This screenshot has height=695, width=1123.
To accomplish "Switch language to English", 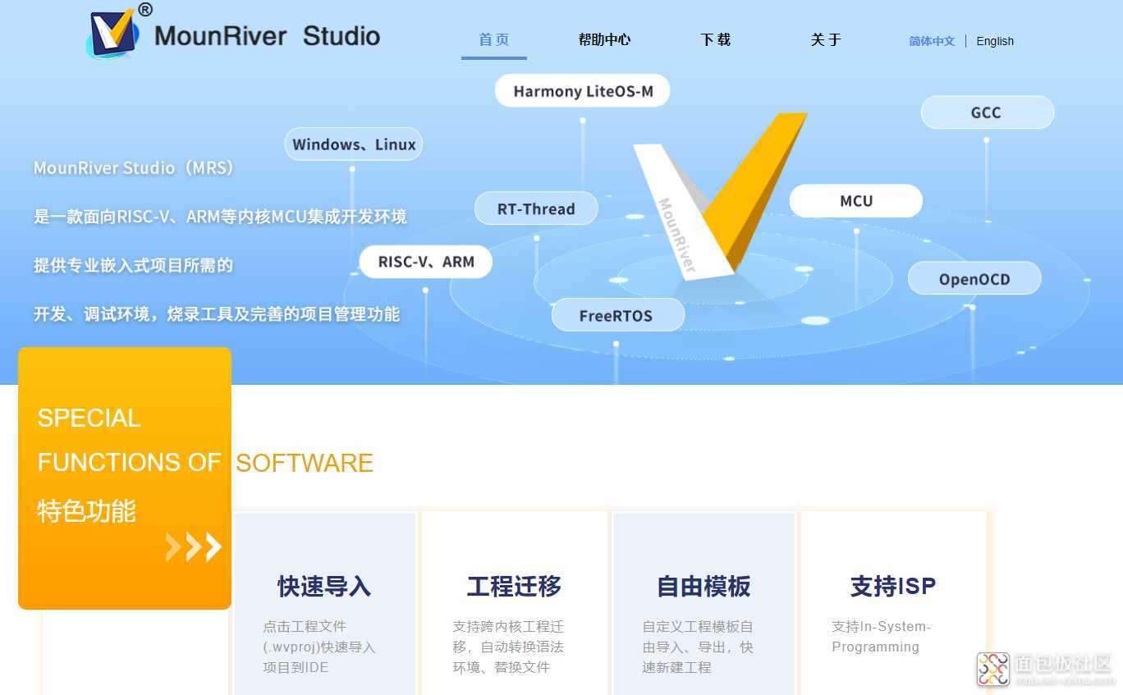I will coord(995,41).
